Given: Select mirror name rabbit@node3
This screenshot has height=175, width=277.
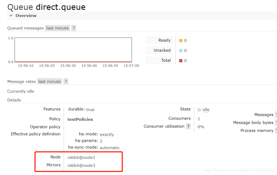Looking at the screenshot, I should [81, 165].
